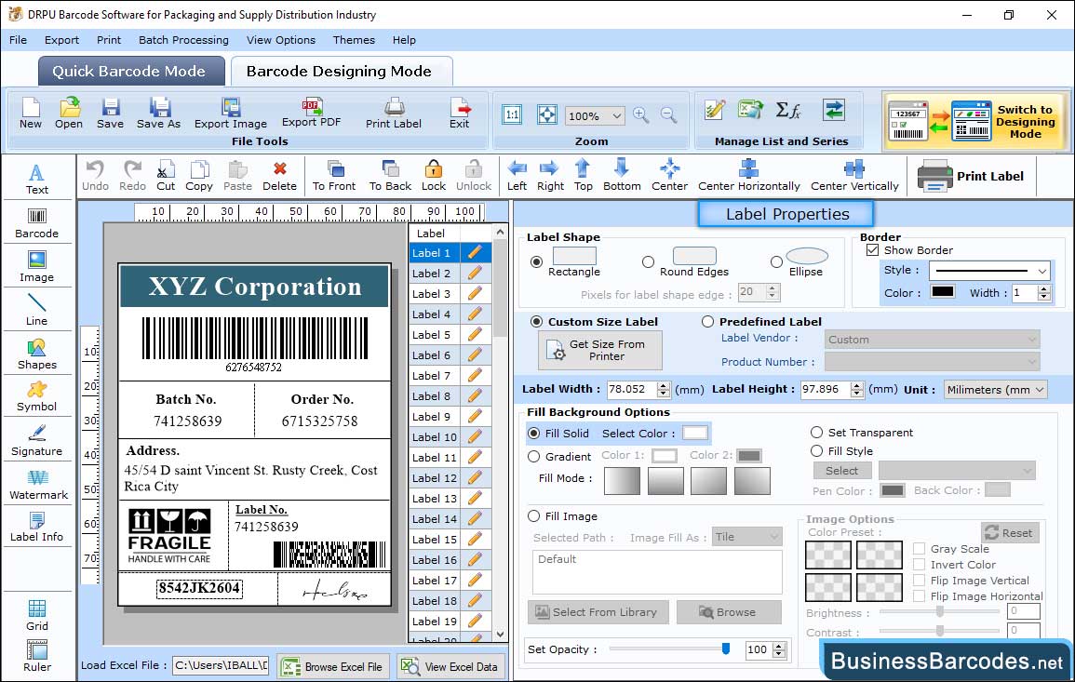Open the File menu
The image size is (1075, 682).
coord(18,40)
